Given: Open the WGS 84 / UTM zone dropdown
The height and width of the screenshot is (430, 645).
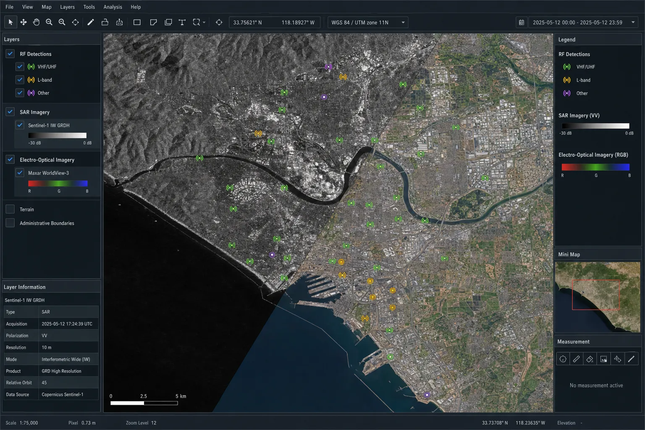Looking at the screenshot, I should 367,23.
